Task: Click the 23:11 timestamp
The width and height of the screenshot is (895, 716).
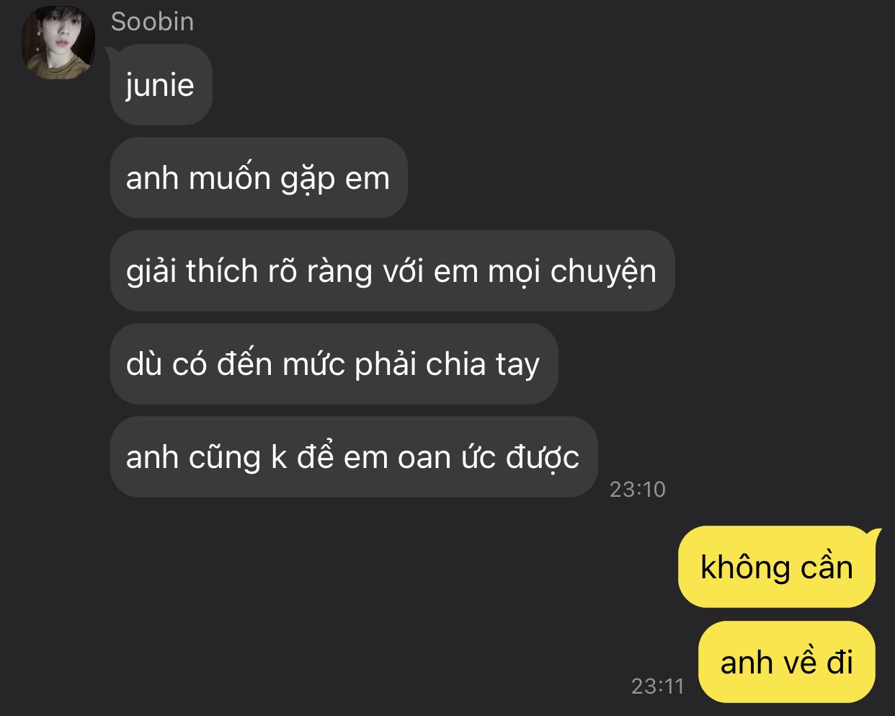Action: click(x=657, y=685)
